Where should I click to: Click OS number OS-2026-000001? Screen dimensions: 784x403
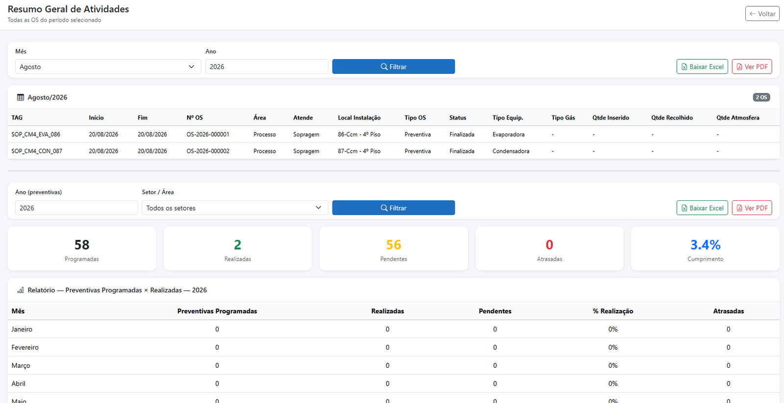208,134
